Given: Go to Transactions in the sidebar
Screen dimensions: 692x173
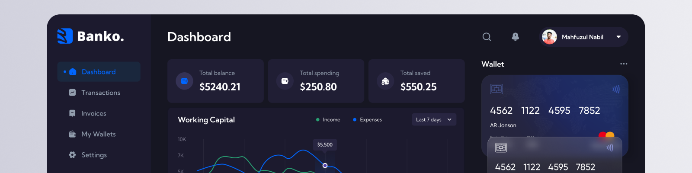Looking at the screenshot, I should (x=100, y=93).
